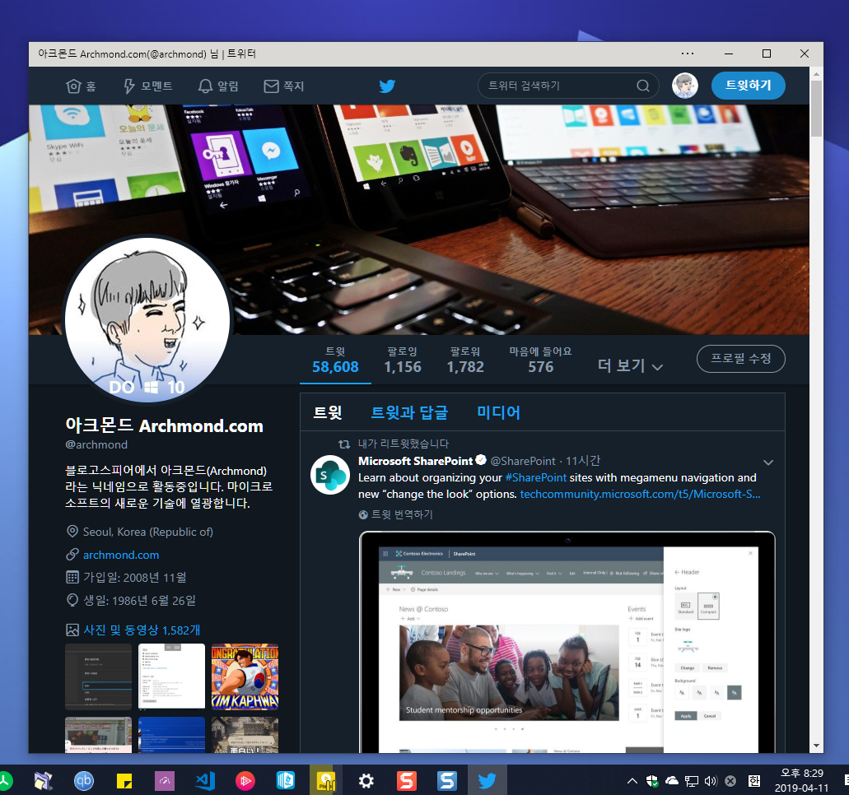Open Followers list 1,782
The width and height of the screenshot is (849, 795).
pyautogui.click(x=465, y=360)
